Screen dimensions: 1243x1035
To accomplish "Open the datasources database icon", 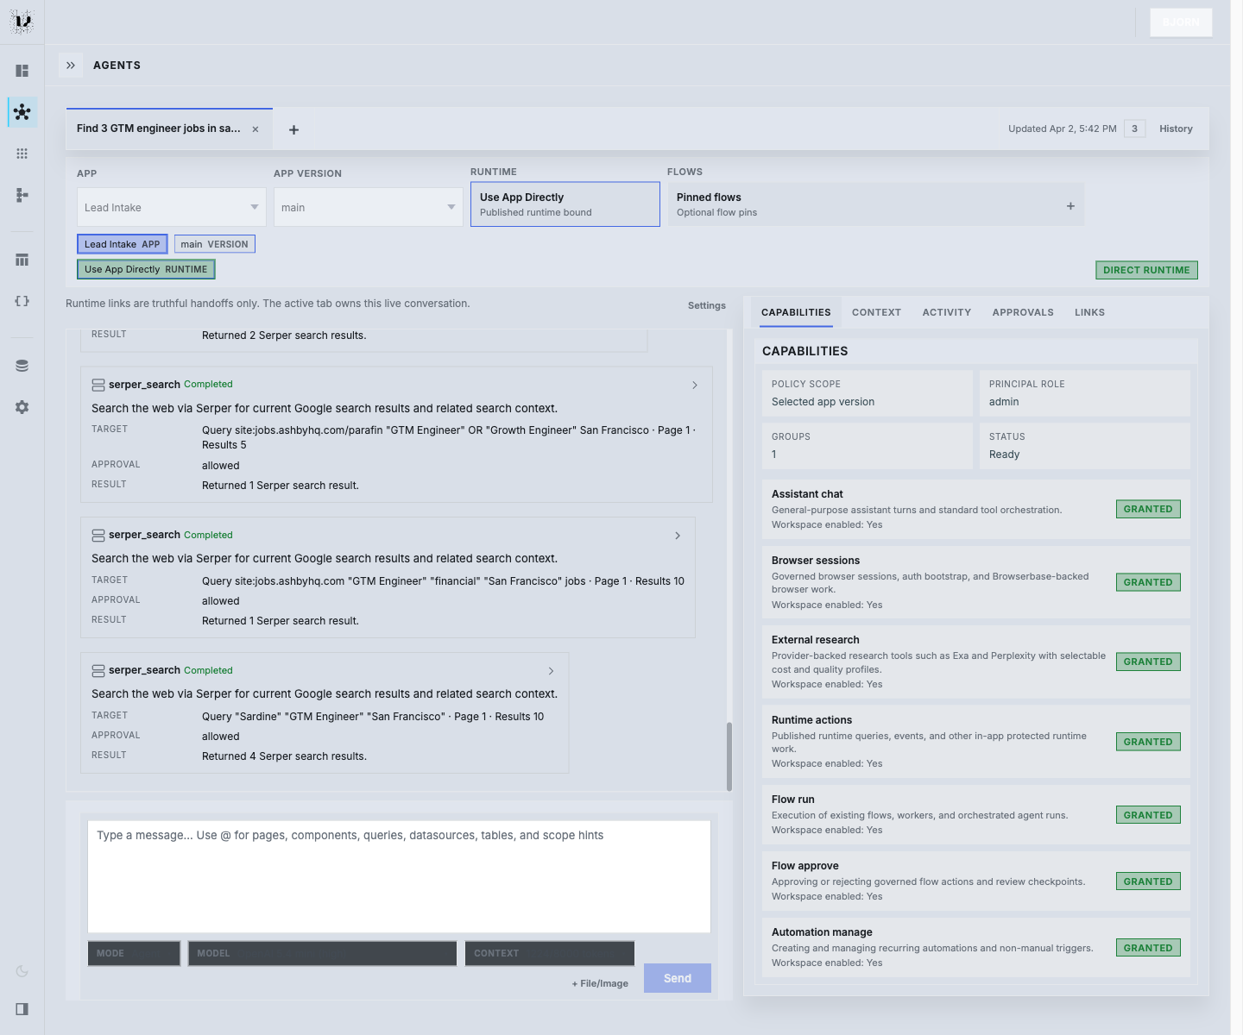I will coord(22,365).
